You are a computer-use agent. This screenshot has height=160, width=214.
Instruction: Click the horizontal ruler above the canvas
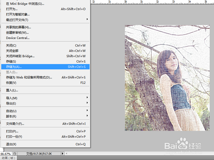pos(152,2)
